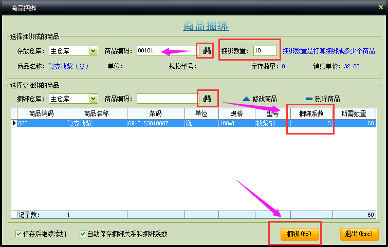Click the 捆绑(F5) button
Image resolution: width=388 pixels, height=247 pixels.
tap(300, 234)
